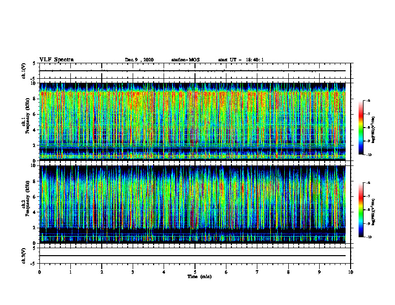Click the log(PSD) label beside ch.2 colorbar

click(374, 212)
